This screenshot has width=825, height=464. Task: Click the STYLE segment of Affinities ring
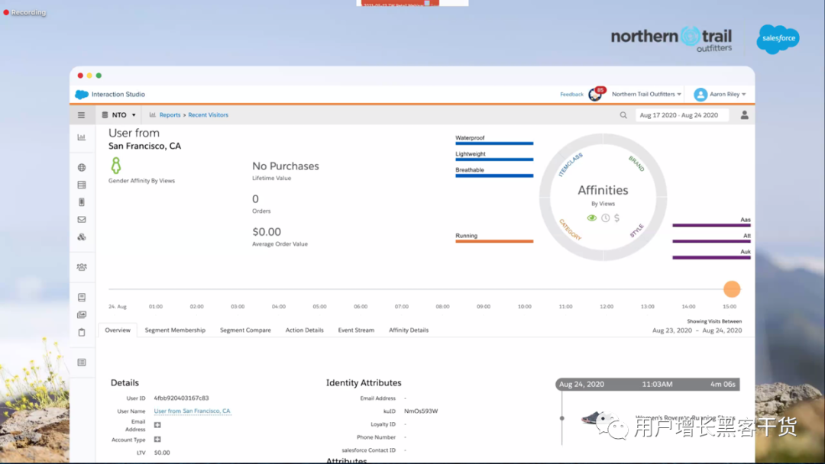(x=636, y=230)
